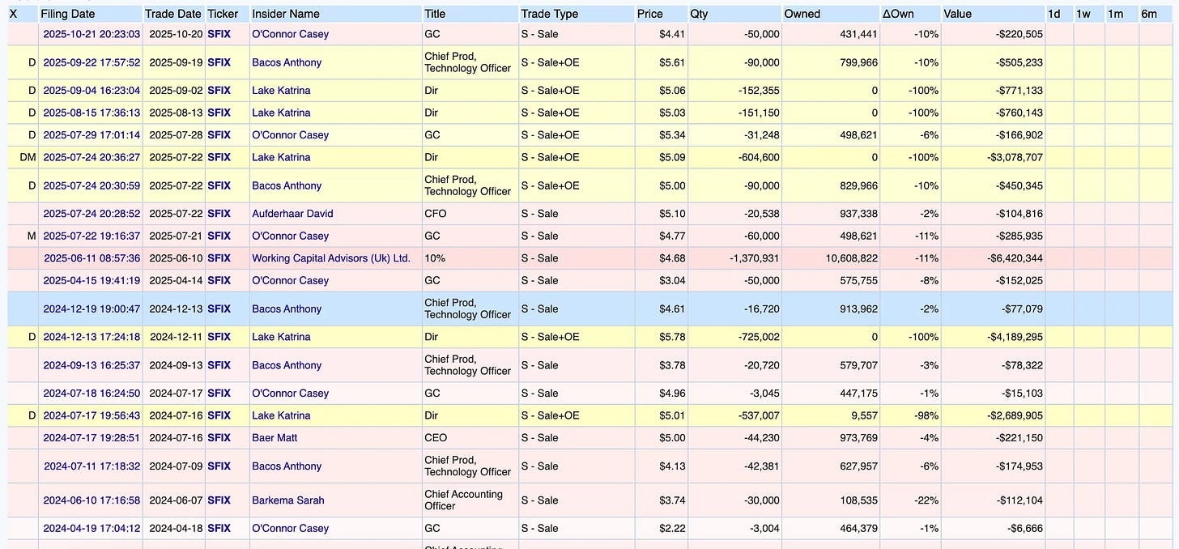
Task: Open the 2025-09-22 17:57:52 filing link
Action: (92, 62)
